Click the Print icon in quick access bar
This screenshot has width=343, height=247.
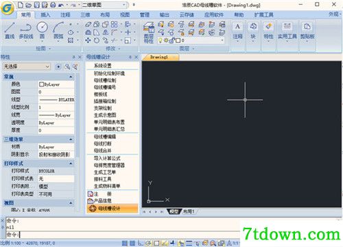[53, 5]
